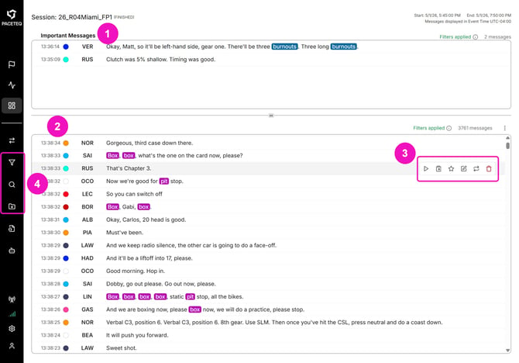
Task: Click the 'box' tag in GAS message
Action: click(x=195, y=309)
